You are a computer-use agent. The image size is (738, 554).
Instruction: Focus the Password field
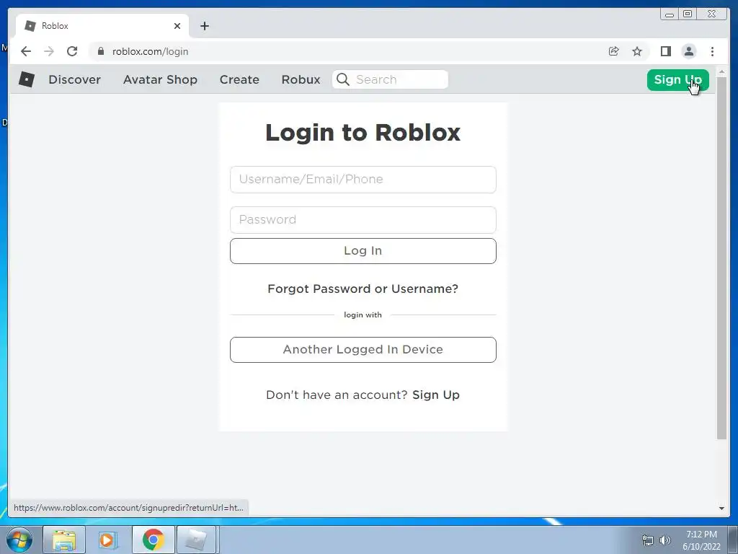(363, 220)
